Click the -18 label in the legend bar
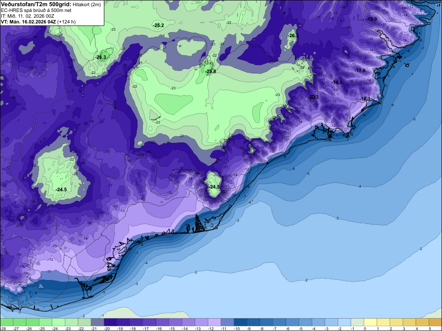 pos(133,329)
